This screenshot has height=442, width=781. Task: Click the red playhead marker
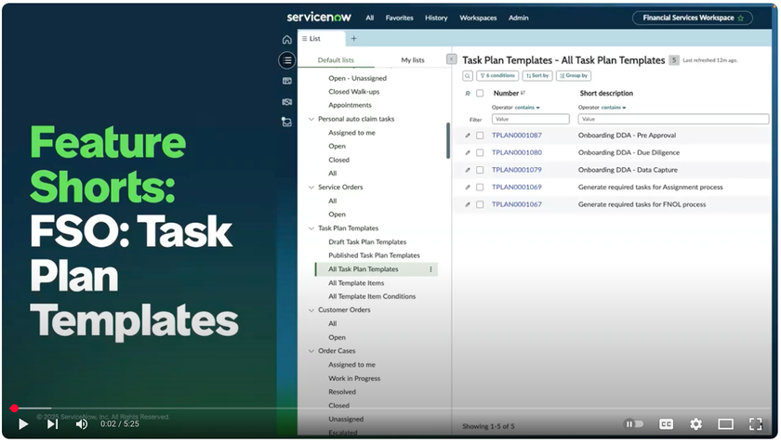pos(14,409)
